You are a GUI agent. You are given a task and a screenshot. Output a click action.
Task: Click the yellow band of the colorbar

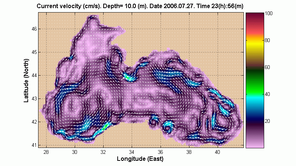pos(255,43)
